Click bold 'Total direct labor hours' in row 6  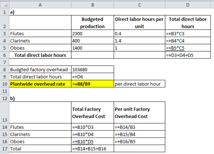40,55
